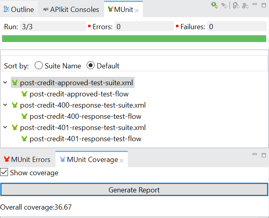Click the debug rerun tests icon
This screenshot has width=269, height=218.
point(224,6)
